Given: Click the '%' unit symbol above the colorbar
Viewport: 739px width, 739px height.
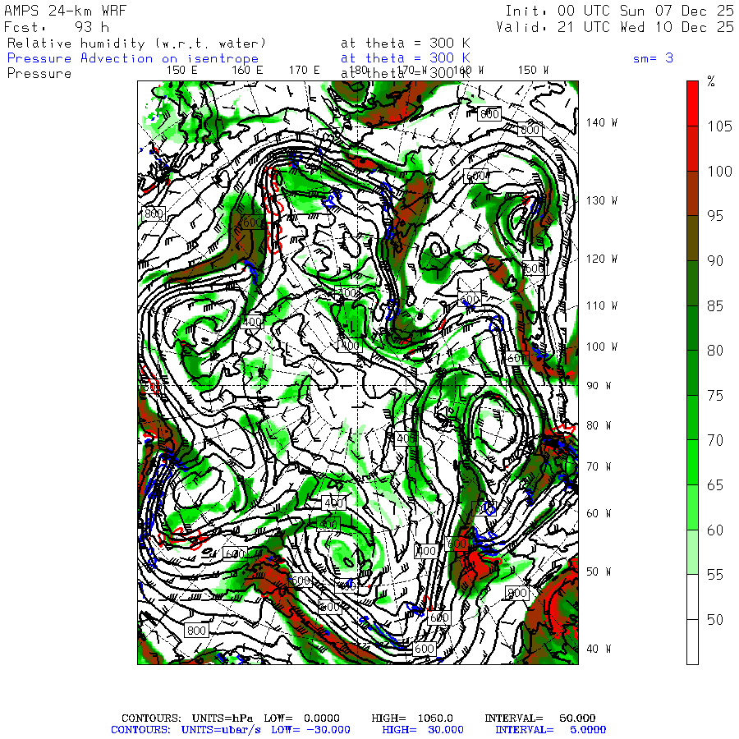Looking at the screenshot, I should click(x=711, y=81).
